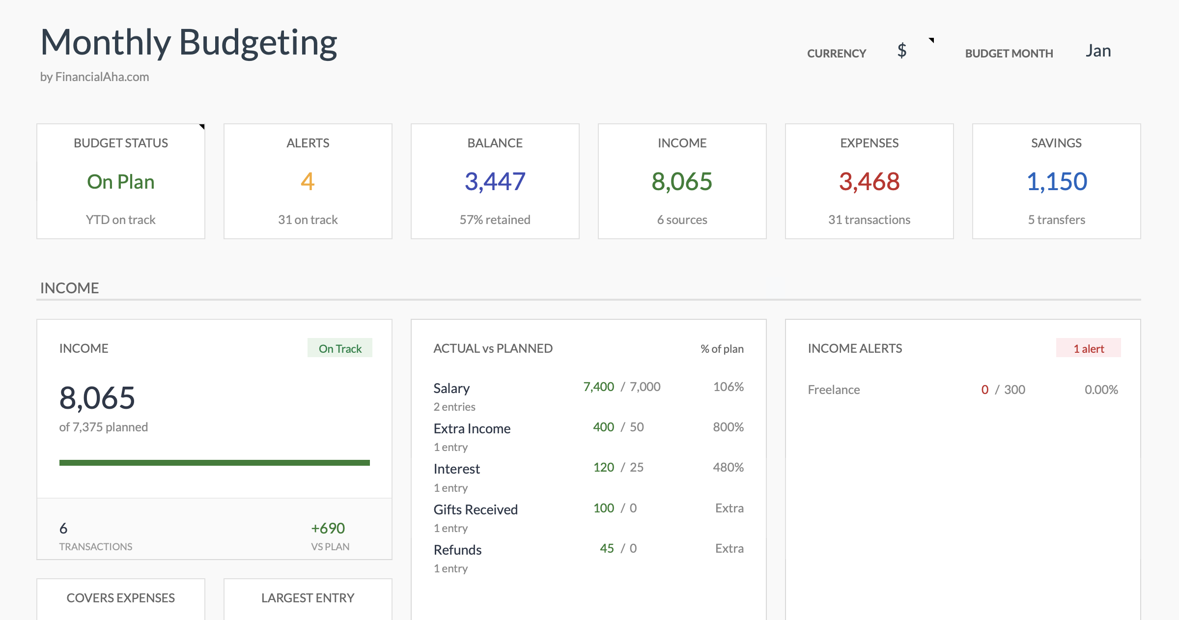Click the green On Track badge
1179x620 pixels.
339,348
